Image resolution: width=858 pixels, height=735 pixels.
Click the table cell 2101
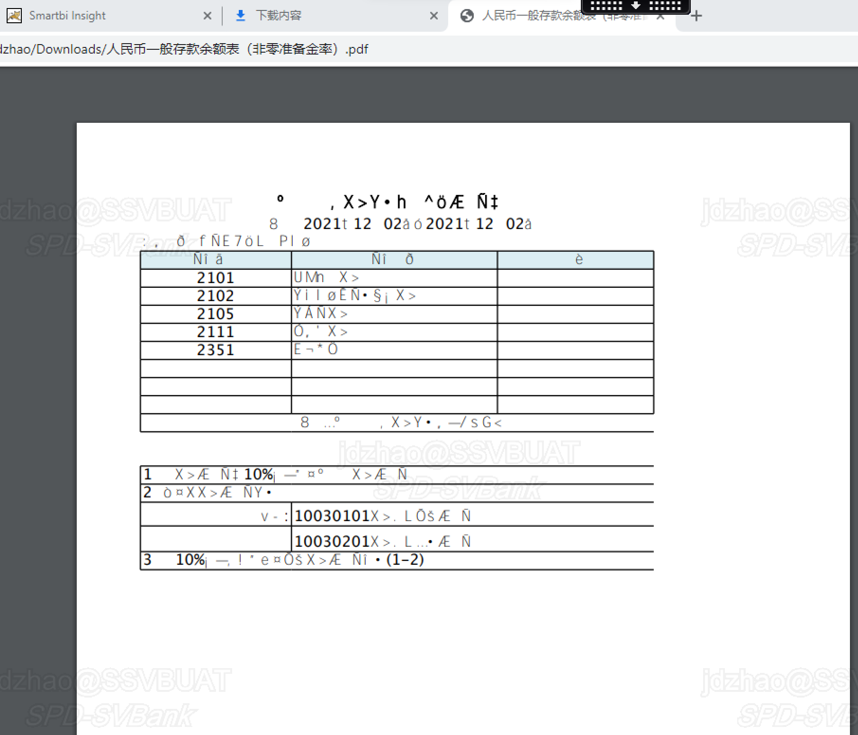tap(216, 278)
